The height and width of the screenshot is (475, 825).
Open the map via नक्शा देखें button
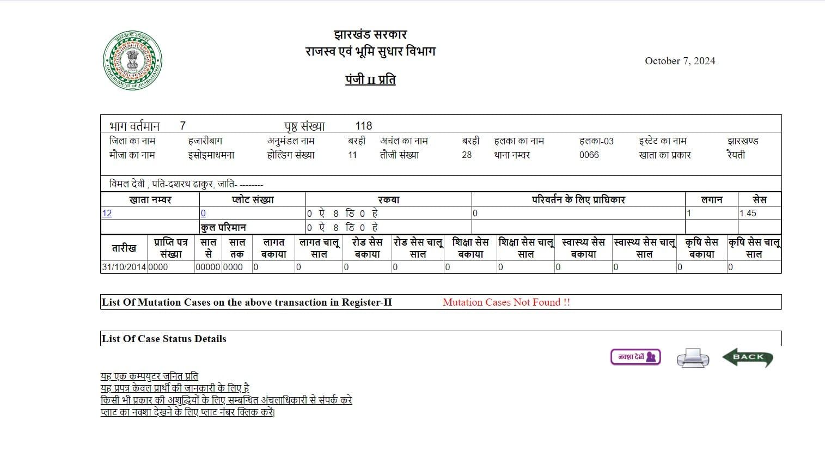click(x=635, y=357)
